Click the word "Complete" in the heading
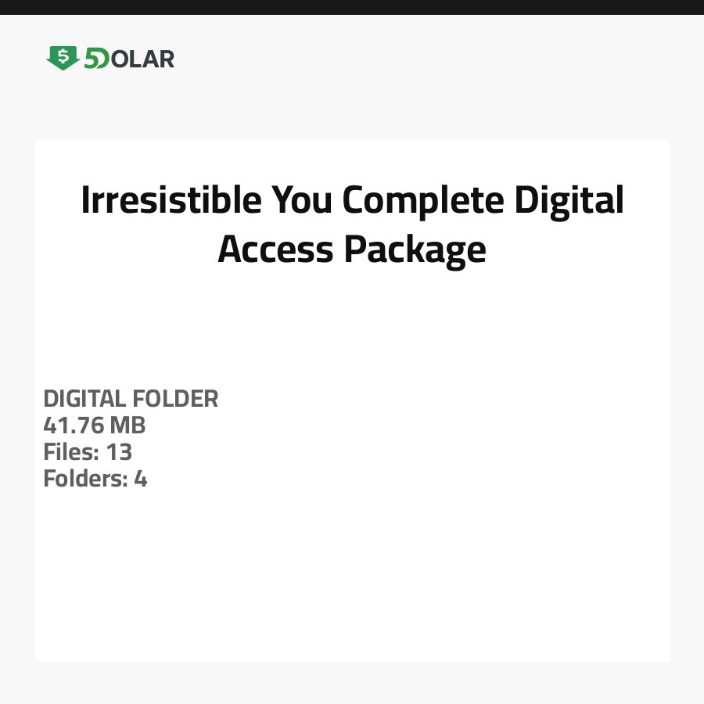This screenshot has height=704, width=704. 424,200
